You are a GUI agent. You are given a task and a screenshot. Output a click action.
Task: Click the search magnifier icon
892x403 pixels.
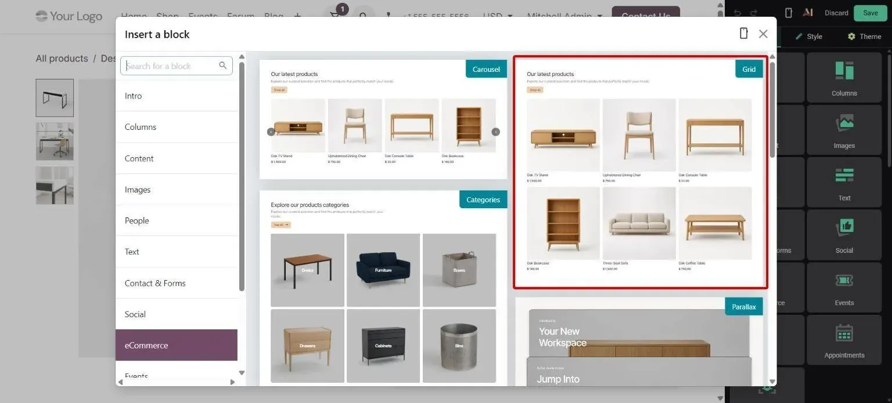[223, 66]
